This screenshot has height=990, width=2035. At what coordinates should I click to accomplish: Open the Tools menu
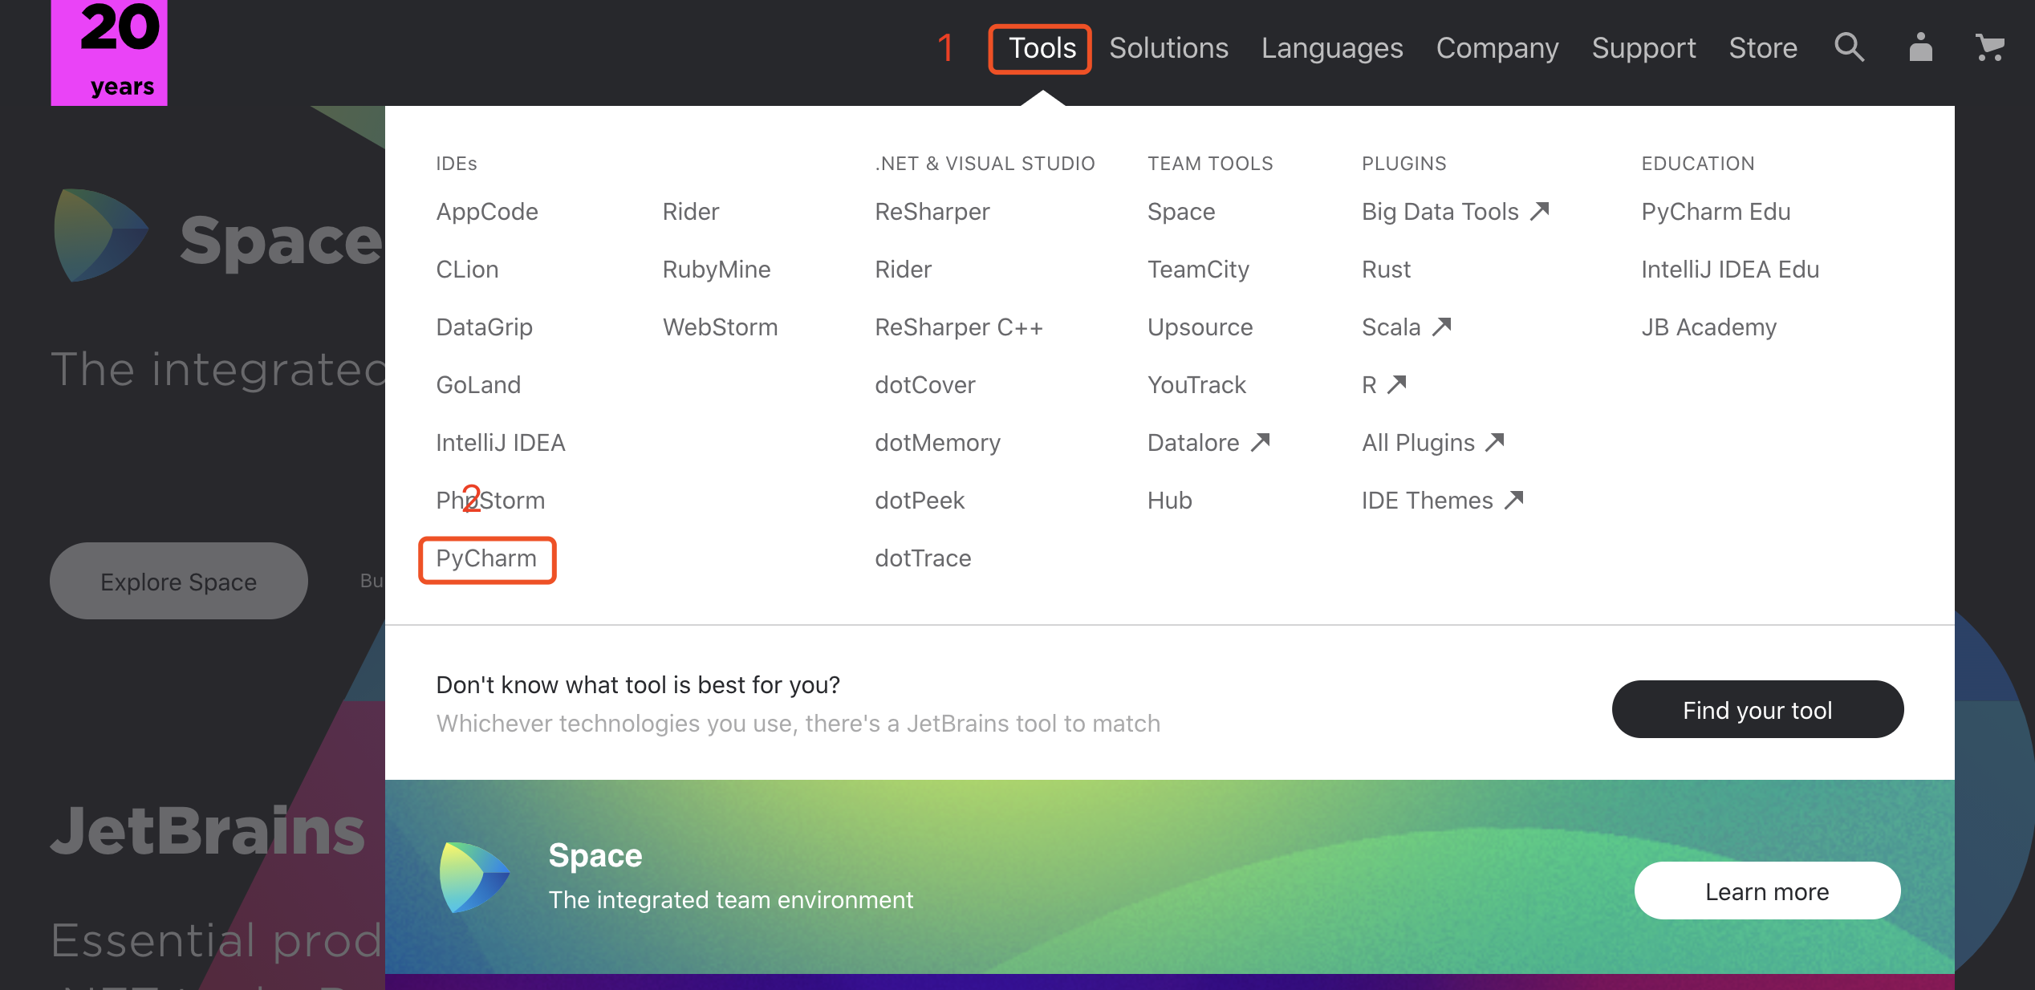(x=1041, y=48)
